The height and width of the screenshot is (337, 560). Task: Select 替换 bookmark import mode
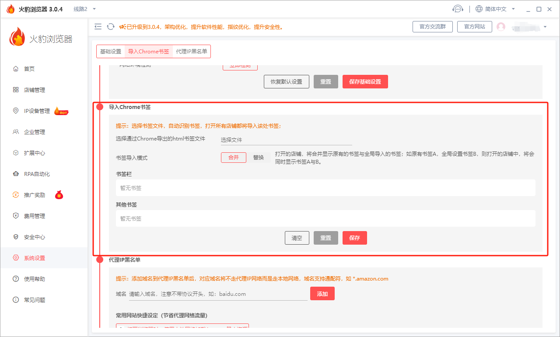[259, 158]
